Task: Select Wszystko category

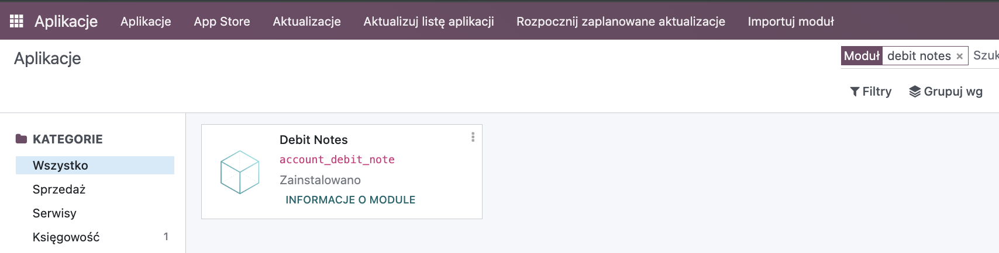Action: (95, 165)
